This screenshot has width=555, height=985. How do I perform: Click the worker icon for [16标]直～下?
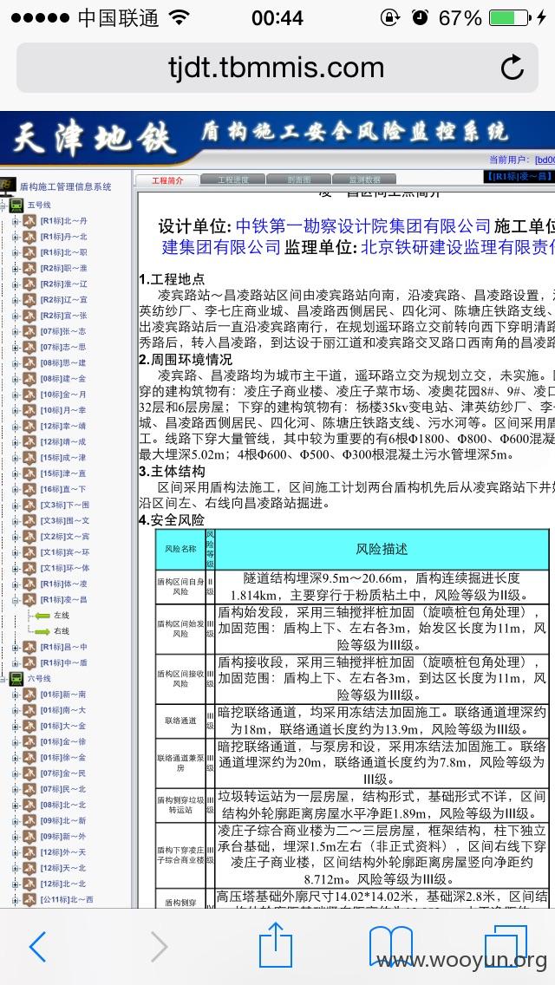(x=29, y=489)
